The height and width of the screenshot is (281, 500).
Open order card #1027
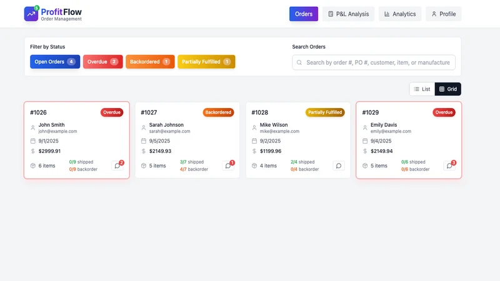[187, 140]
